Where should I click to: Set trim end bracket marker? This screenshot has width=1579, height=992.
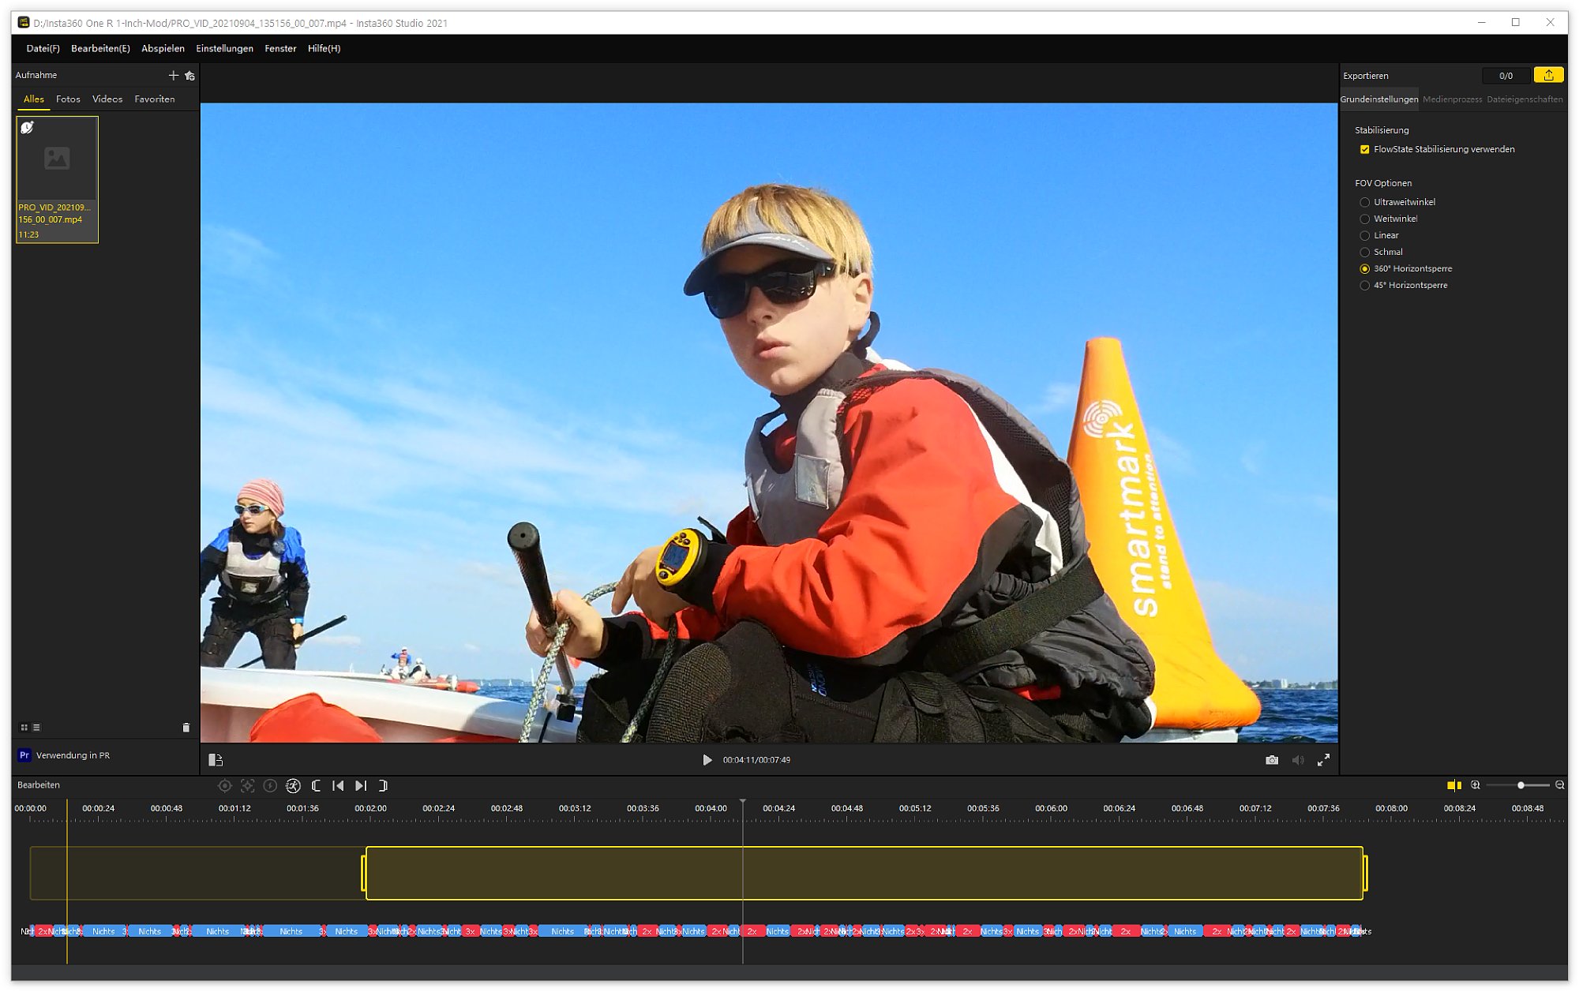(x=384, y=786)
